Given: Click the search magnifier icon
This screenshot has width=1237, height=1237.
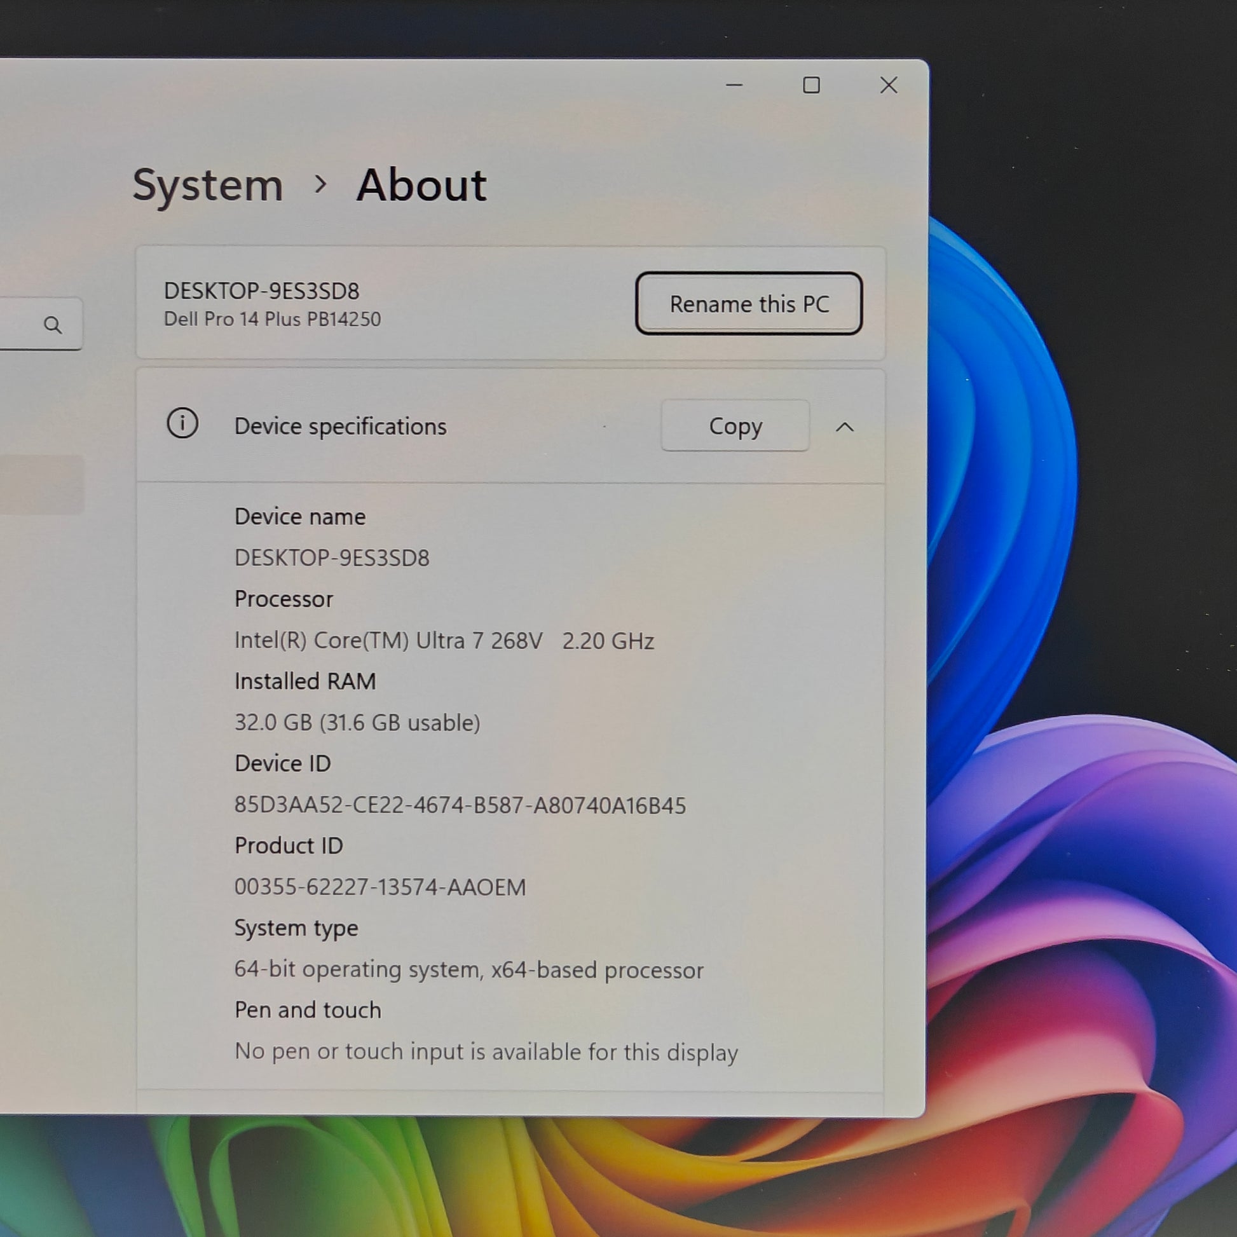Looking at the screenshot, I should tap(53, 325).
